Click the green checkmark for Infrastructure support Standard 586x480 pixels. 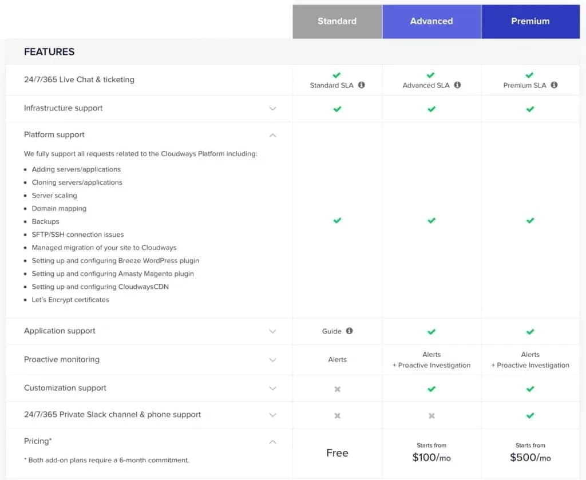[x=337, y=108]
